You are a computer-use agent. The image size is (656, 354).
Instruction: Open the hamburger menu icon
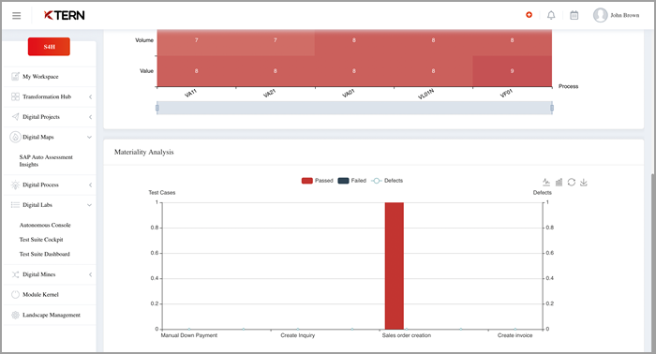coord(16,16)
